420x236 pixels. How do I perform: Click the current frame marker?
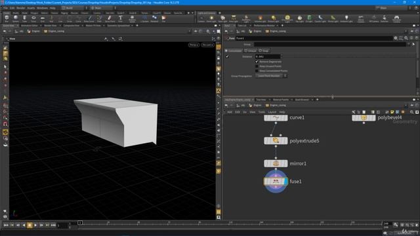[80, 223]
